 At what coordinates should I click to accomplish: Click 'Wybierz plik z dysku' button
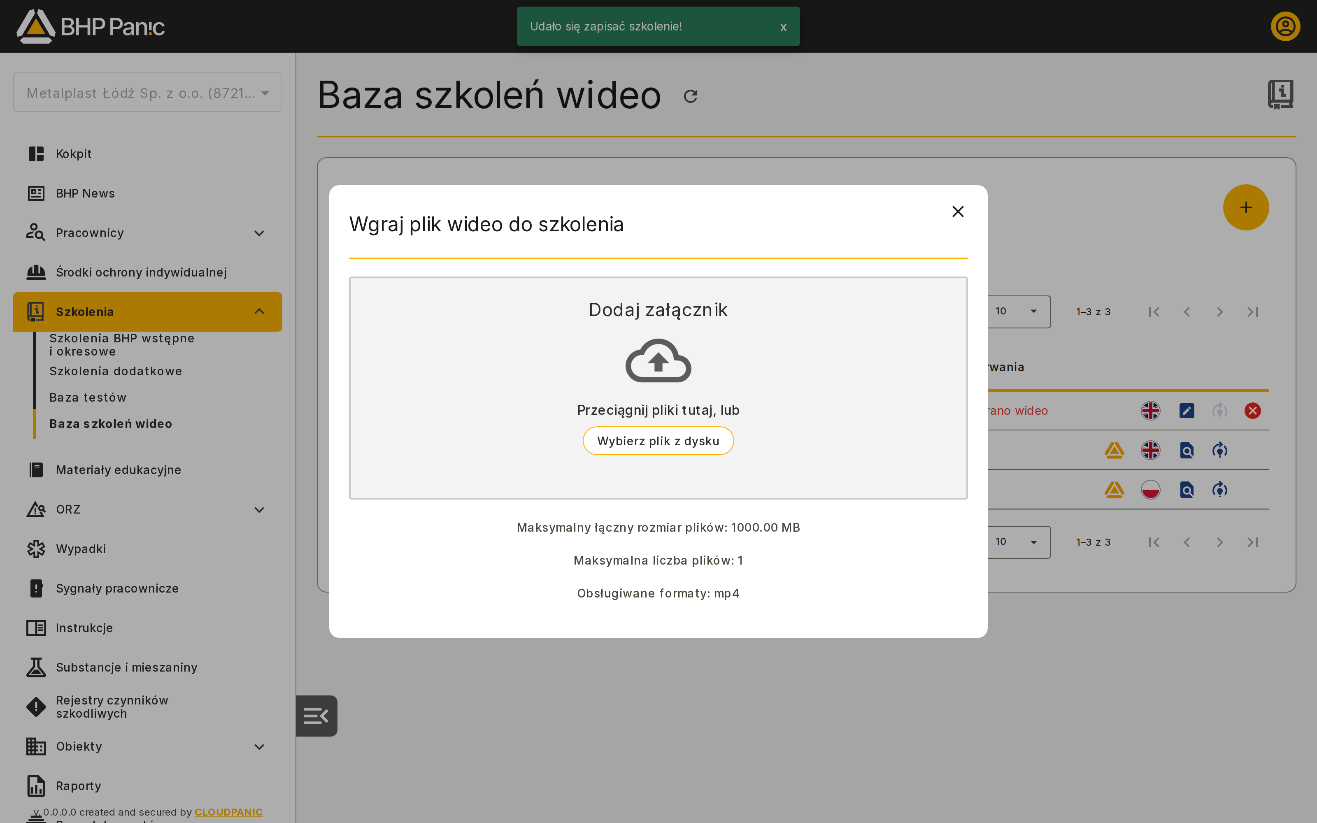[x=658, y=441]
